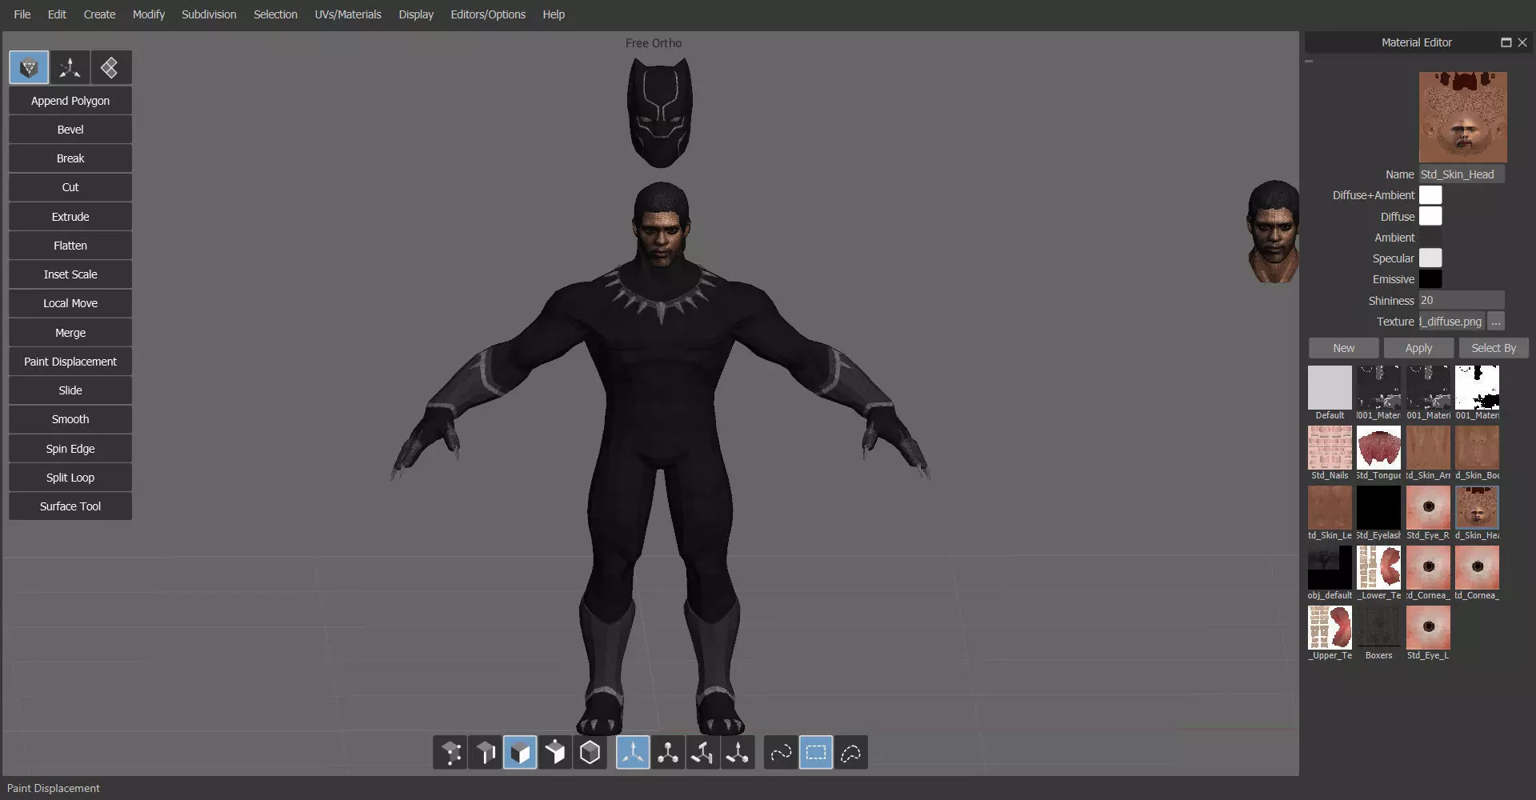Select the diamond-shaped third tool tab icon
Viewport: 1536px width, 800px height.
click(110, 68)
